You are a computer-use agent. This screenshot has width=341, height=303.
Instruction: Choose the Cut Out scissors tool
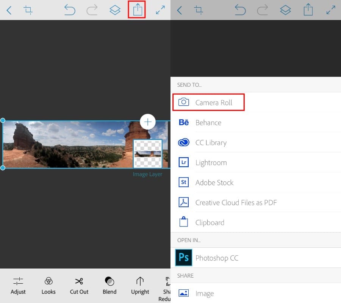click(x=79, y=286)
